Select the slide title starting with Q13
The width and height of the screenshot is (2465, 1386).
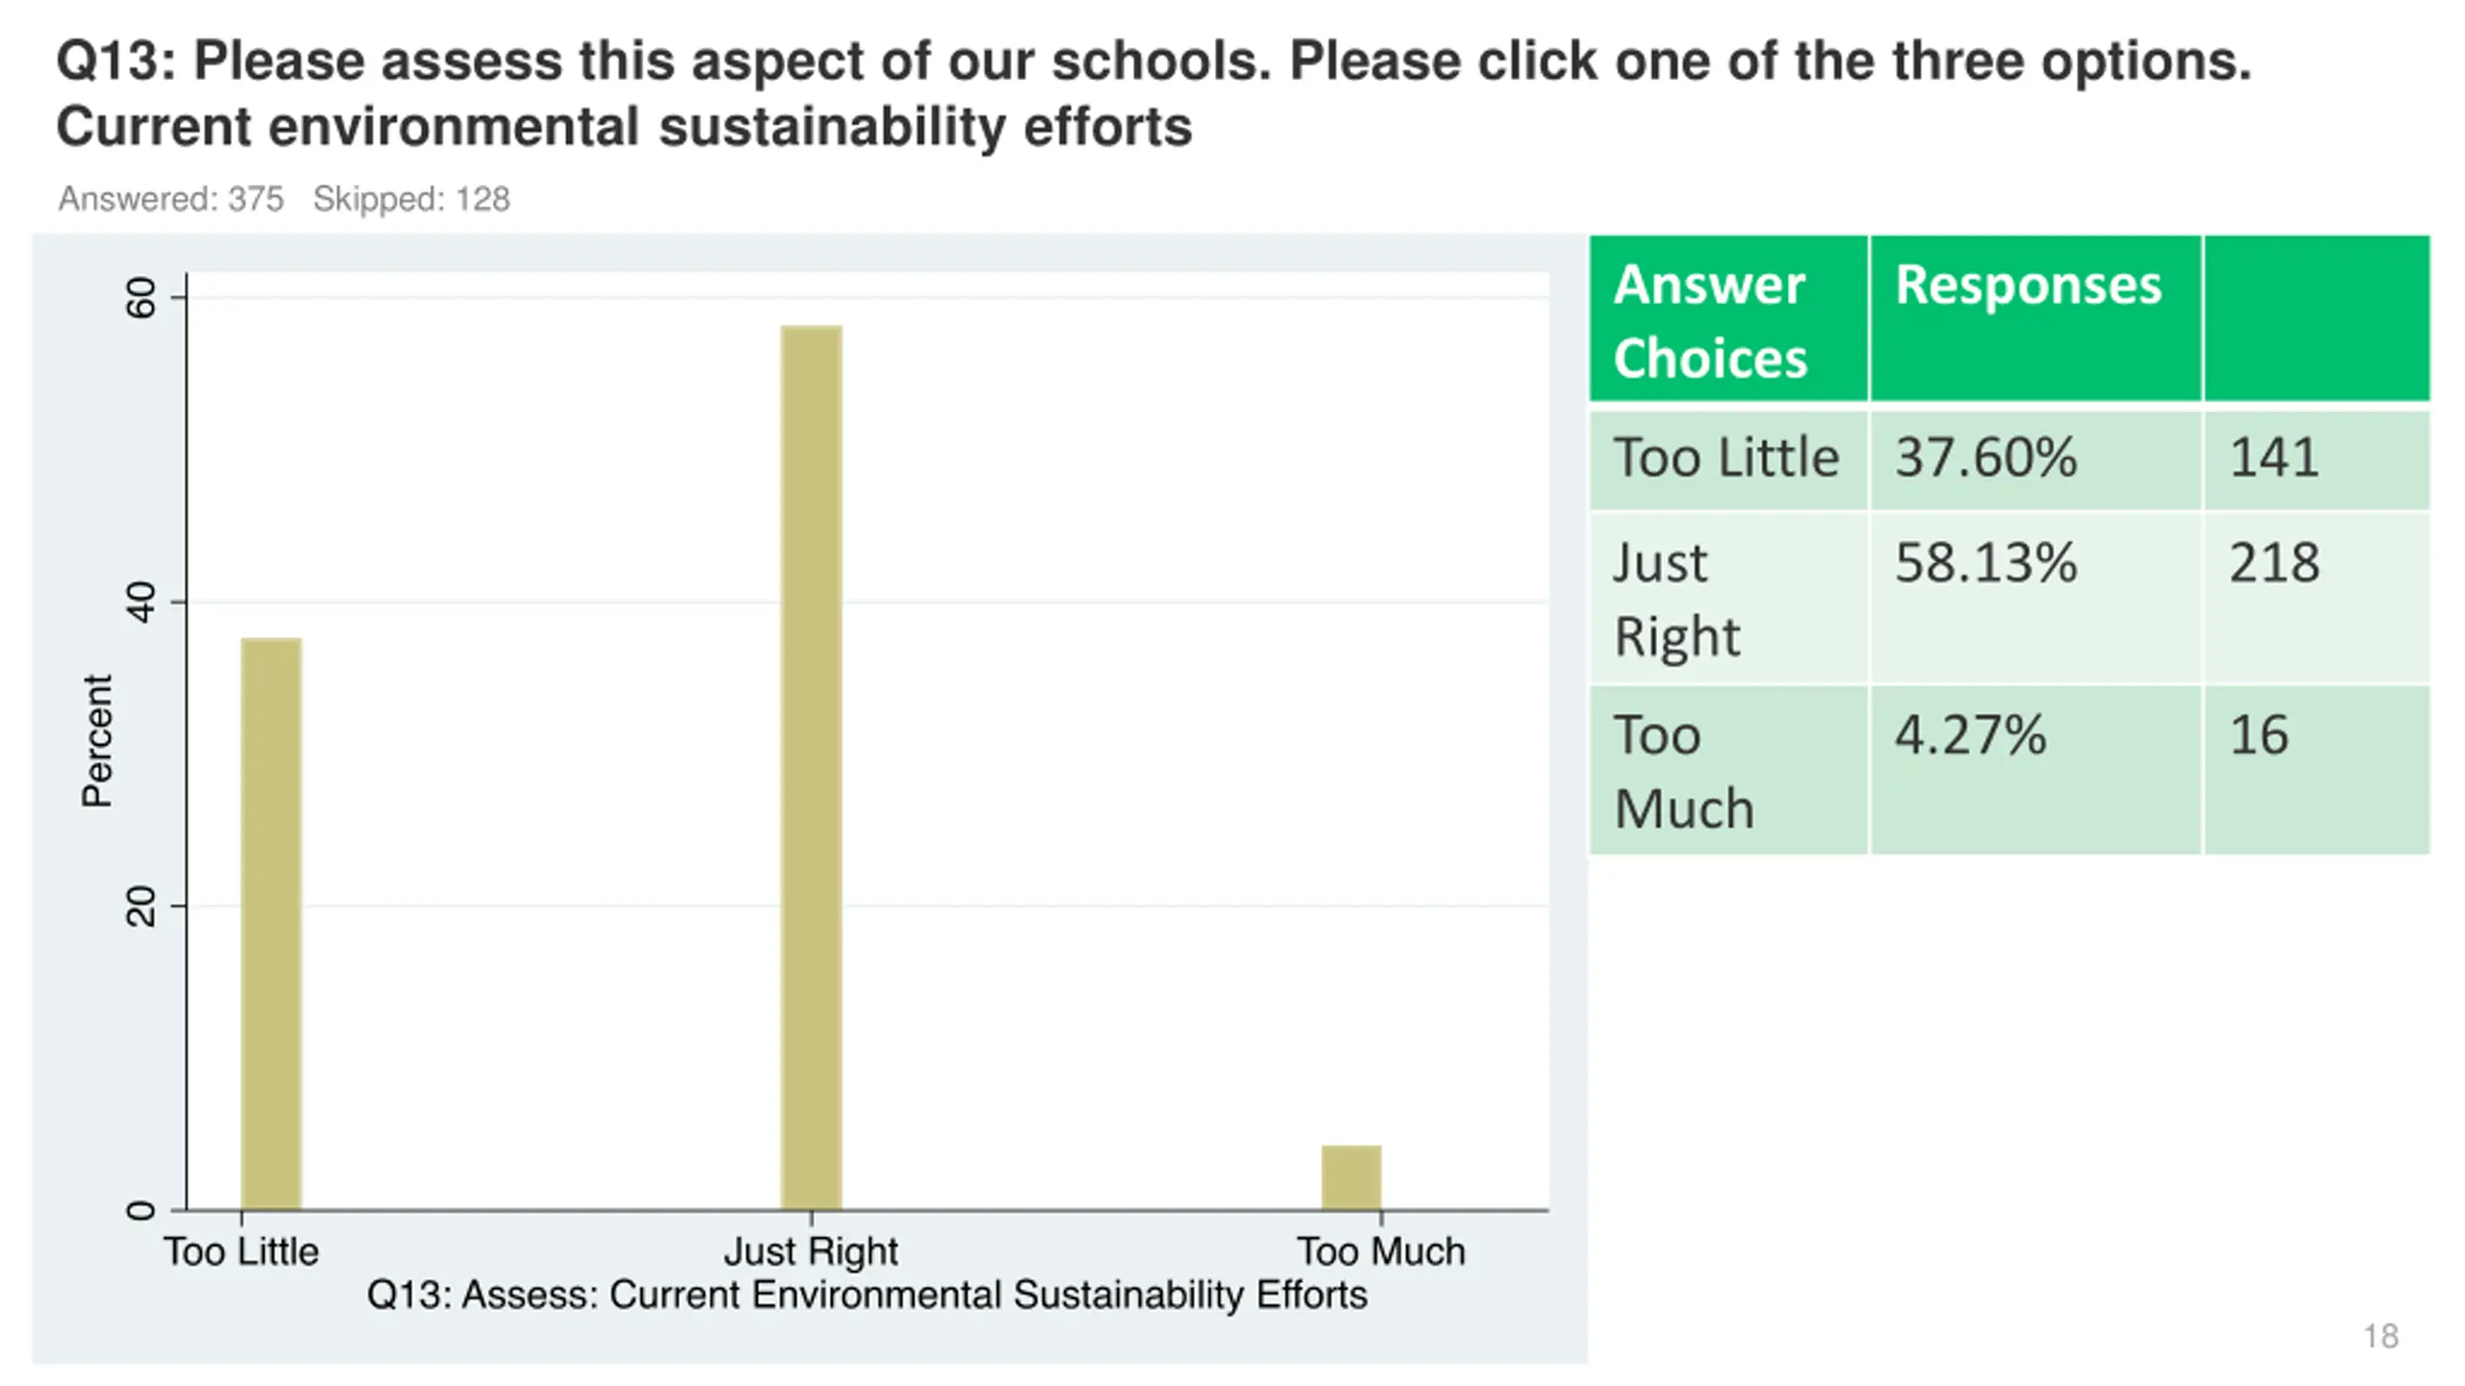click(1154, 93)
